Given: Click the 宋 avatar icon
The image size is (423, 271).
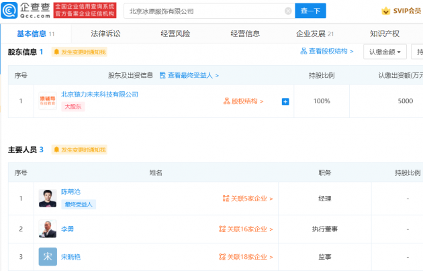Looking at the screenshot, I should (48, 256).
